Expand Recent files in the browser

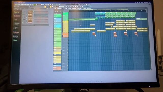pyautogui.click(x=17, y=13)
